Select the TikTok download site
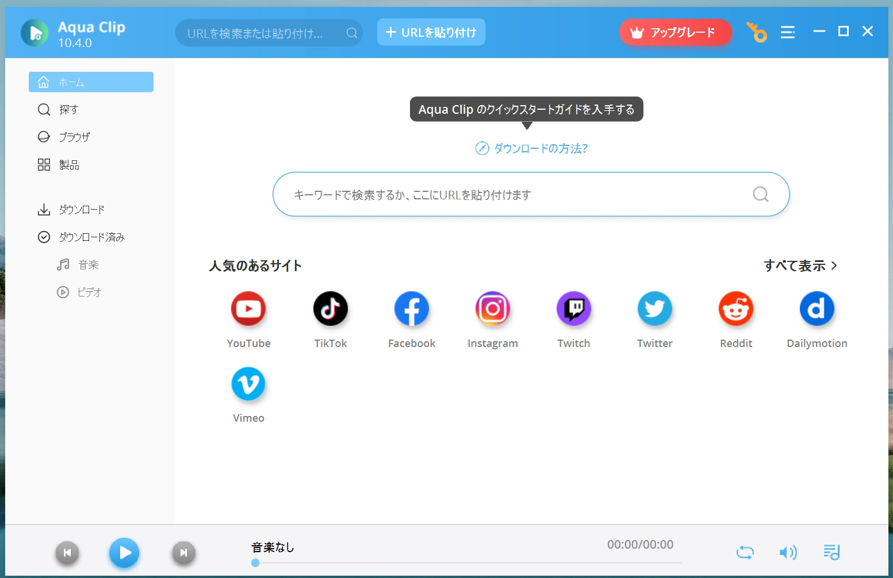Image resolution: width=893 pixels, height=578 pixels. [330, 309]
